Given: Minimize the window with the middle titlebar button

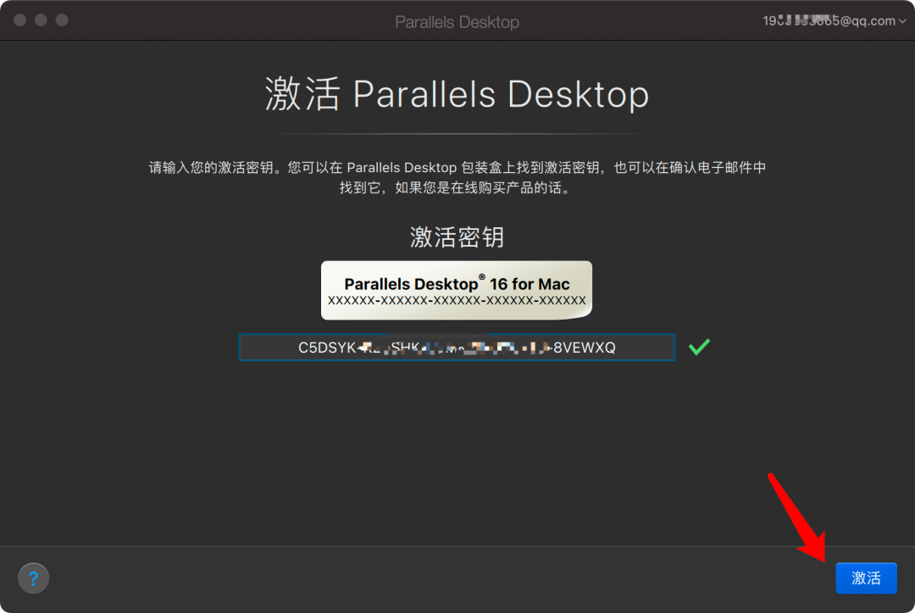Looking at the screenshot, I should 41,20.
